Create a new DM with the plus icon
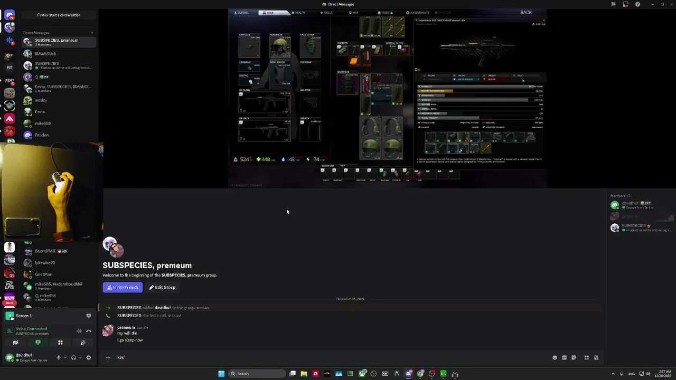Viewport: 676px width, 380px height. pyautogui.click(x=92, y=33)
